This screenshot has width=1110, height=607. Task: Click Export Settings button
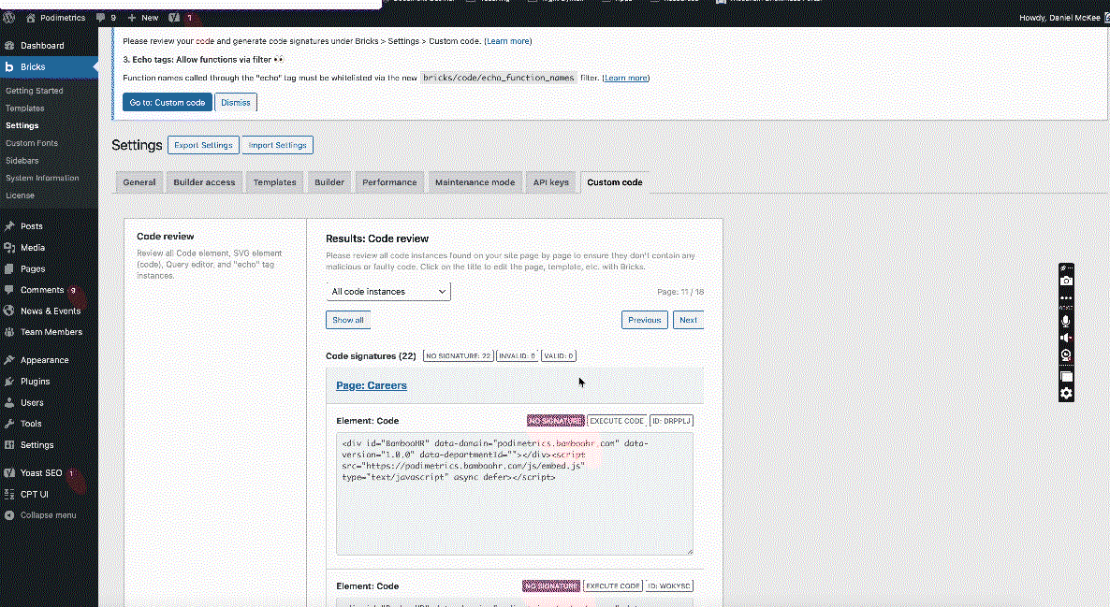[203, 145]
